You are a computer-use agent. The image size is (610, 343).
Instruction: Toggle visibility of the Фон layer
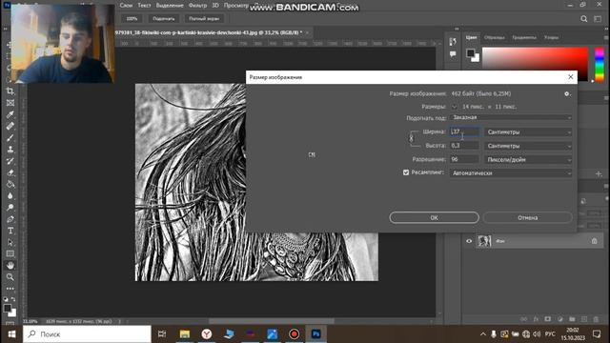tap(469, 241)
